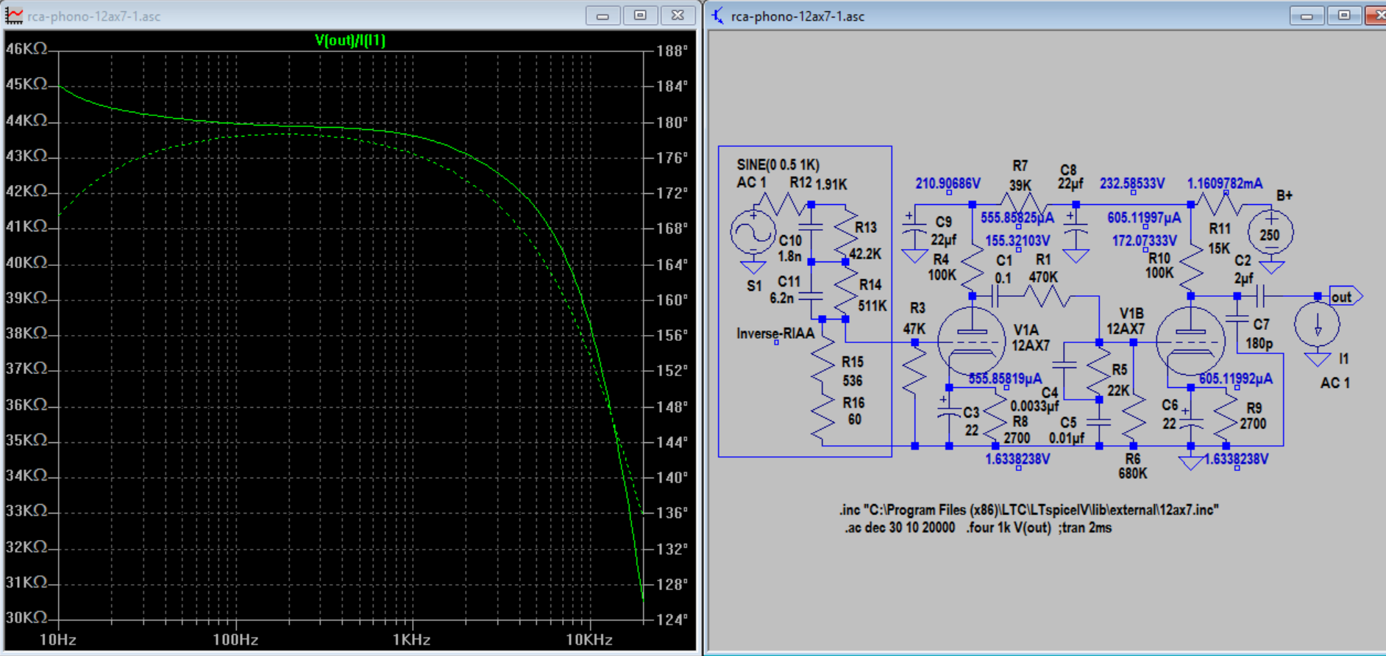Click the 30KΩ magnitude axis label
Screen dimensions: 1386x656
click(26, 618)
